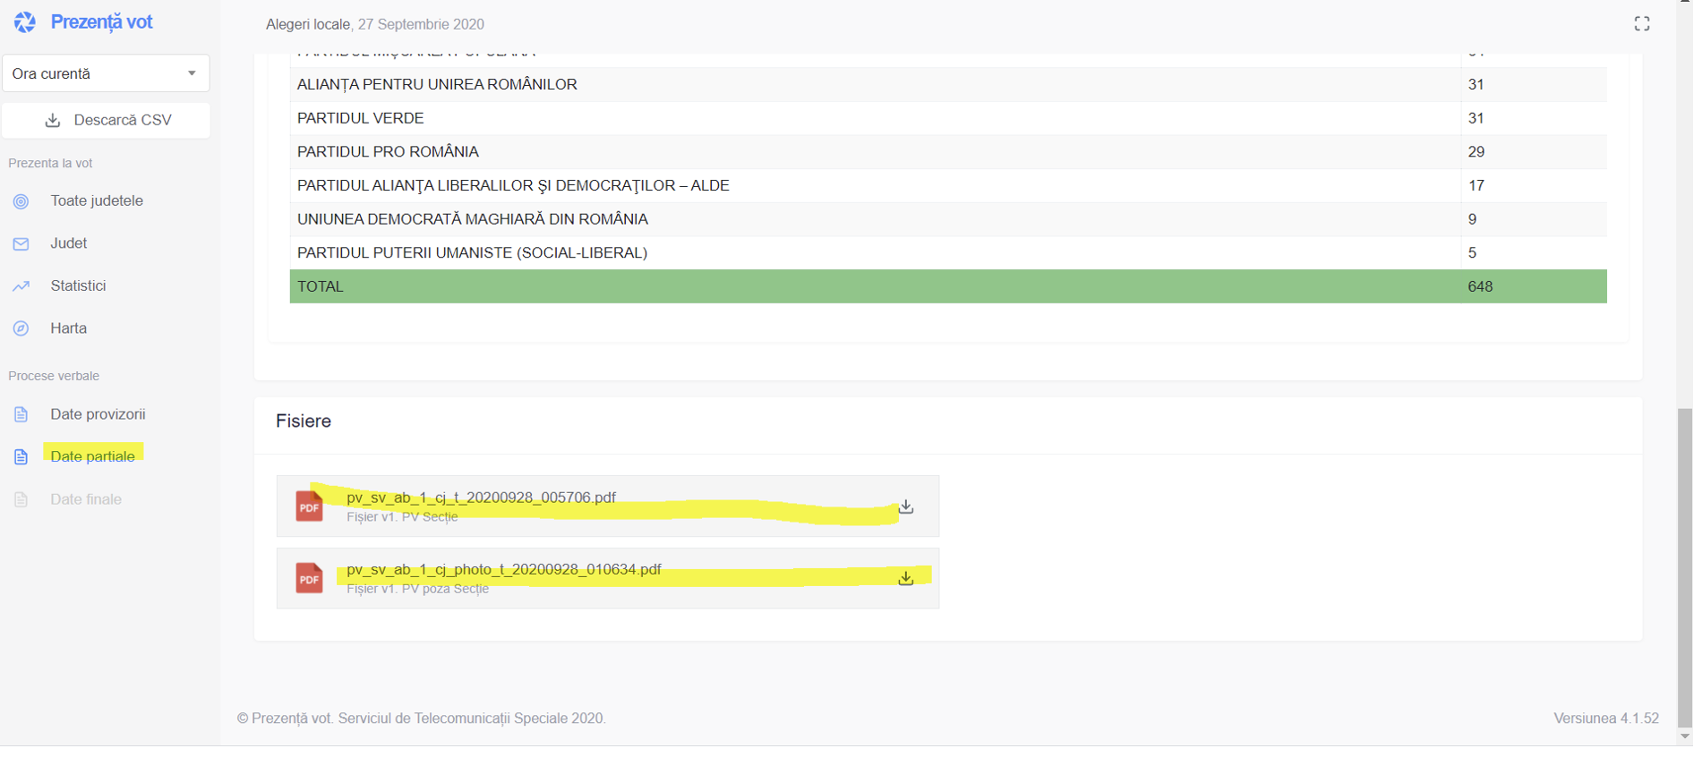Click the green TOTAL row

(947, 286)
